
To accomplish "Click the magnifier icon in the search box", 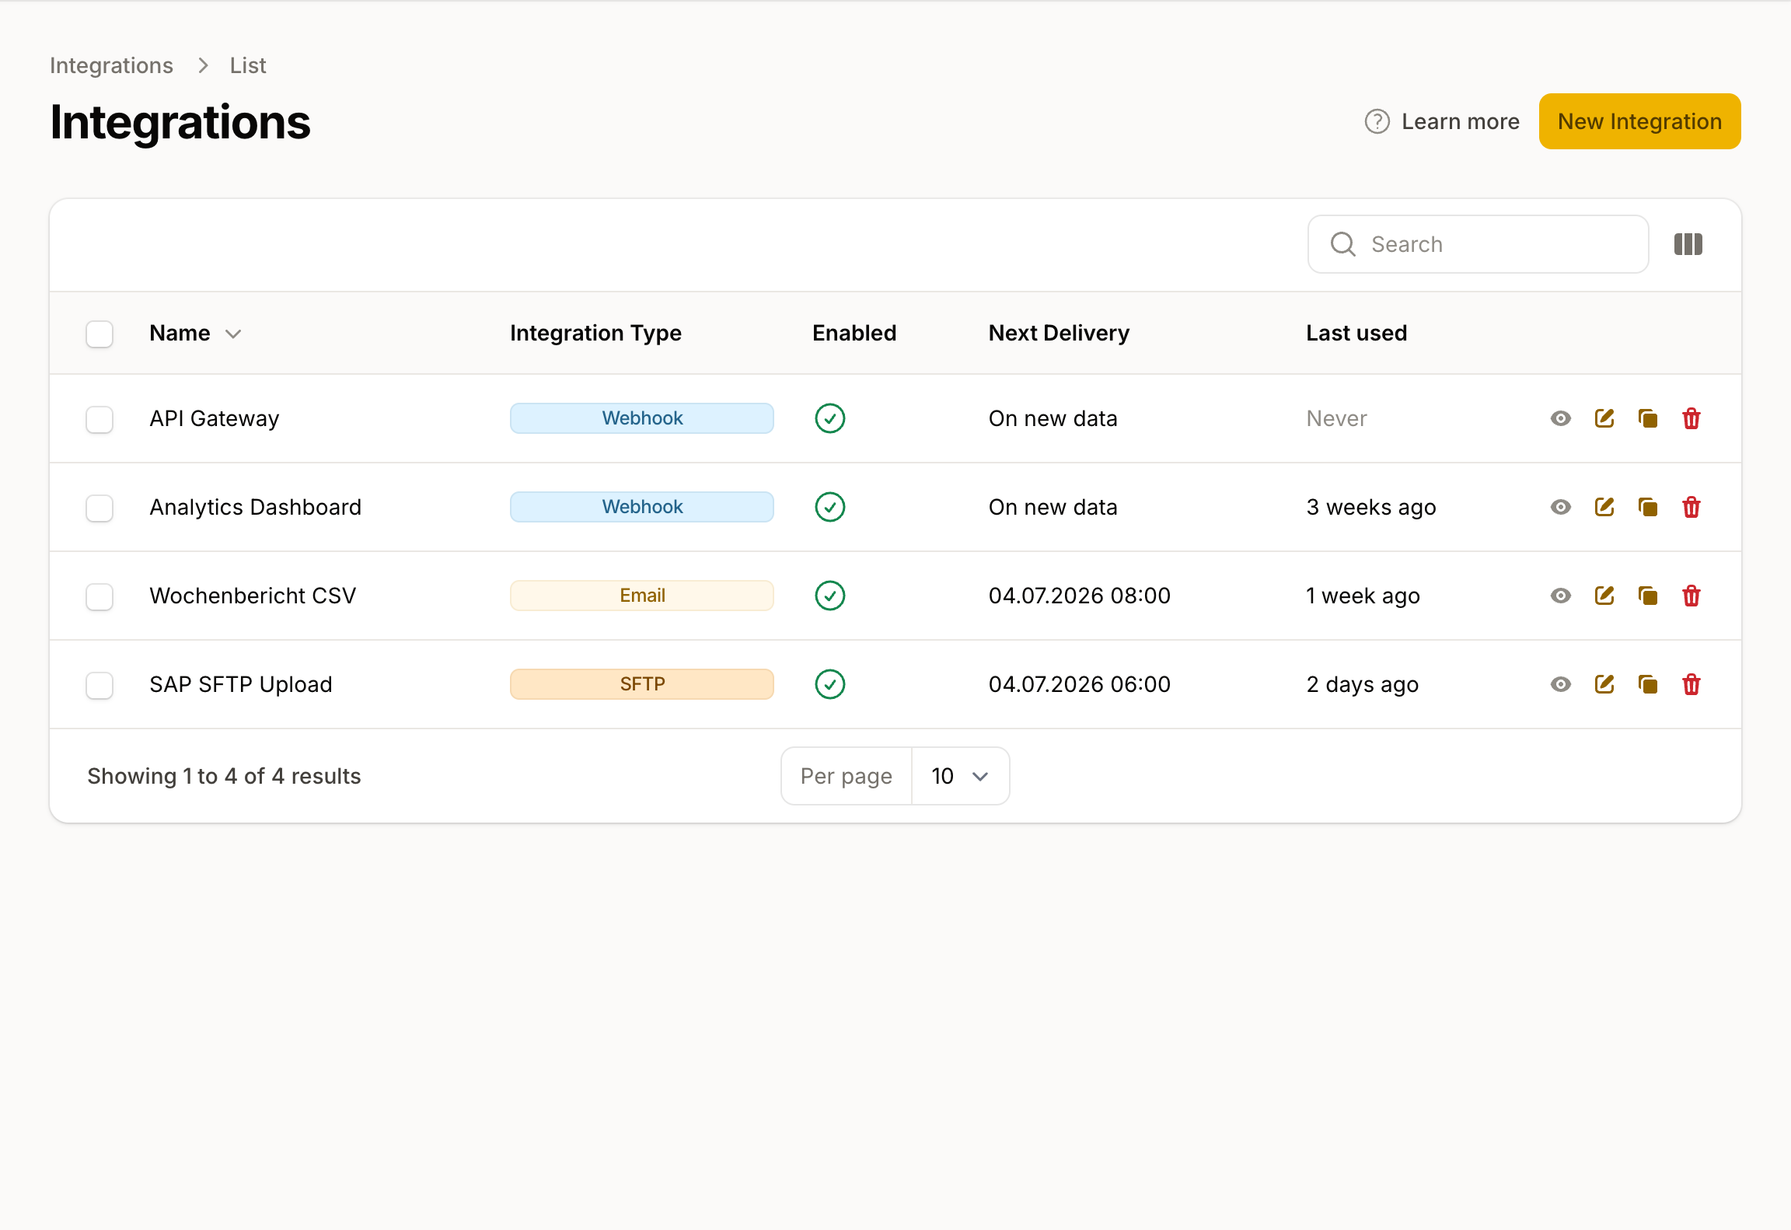I will pos(1342,245).
